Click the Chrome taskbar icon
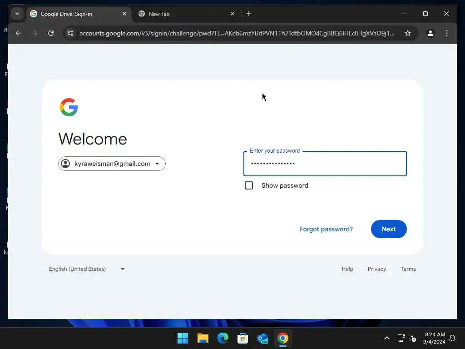Viewport: 465px width, 349px height. click(282, 338)
